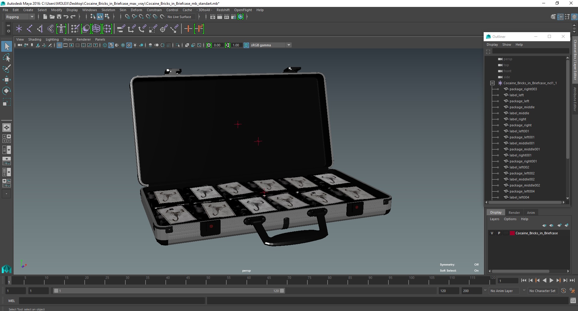Toggle viewport color management sRGB button

(x=246, y=45)
